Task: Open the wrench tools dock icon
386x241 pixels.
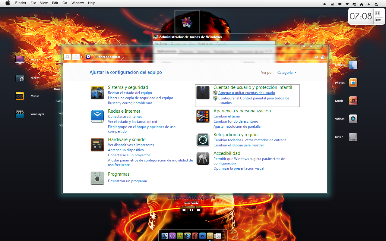Action: (x=218, y=236)
